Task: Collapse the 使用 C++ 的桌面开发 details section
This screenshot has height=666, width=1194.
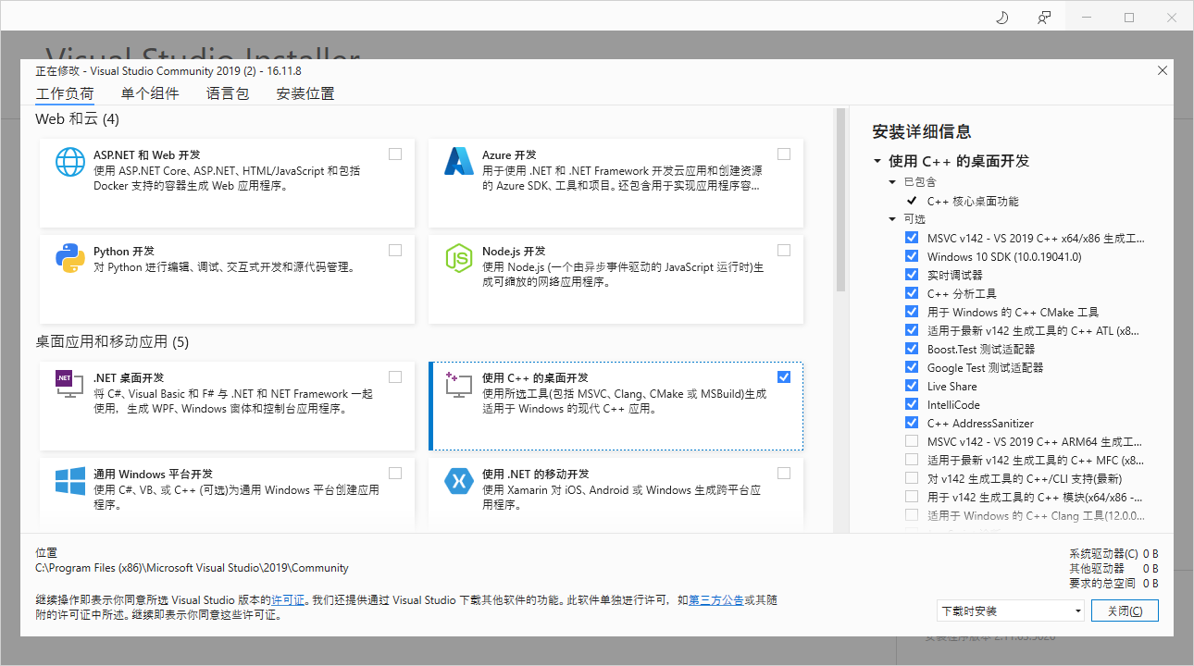Action: tap(877, 161)
